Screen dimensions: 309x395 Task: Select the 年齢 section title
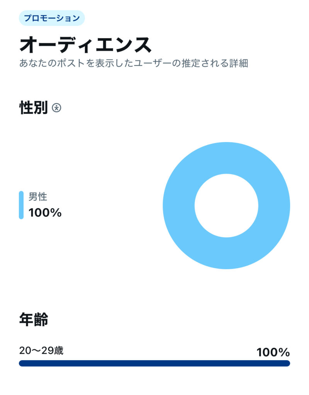click(x=33, y=320)
